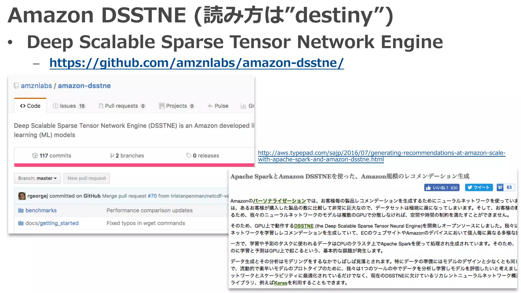521x293 pixels.
Task: Open the Pull requests tab
Action: coord(122,106)
